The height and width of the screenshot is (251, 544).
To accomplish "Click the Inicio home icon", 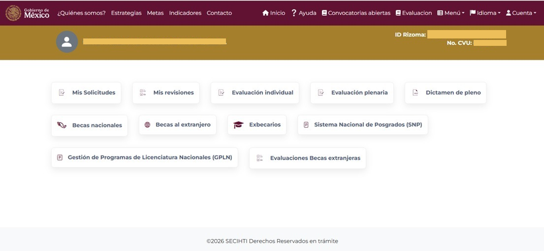I will [x=266, y=13].
